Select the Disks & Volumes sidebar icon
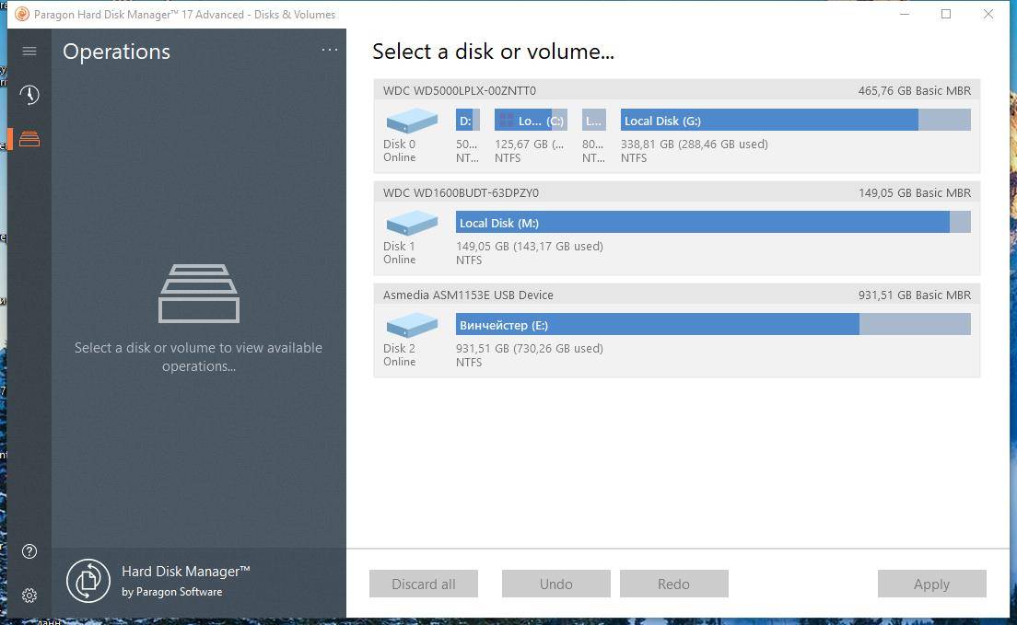The width and height of the screenshot is (1017, 625). pyautogui.click(x=29, y=139)
